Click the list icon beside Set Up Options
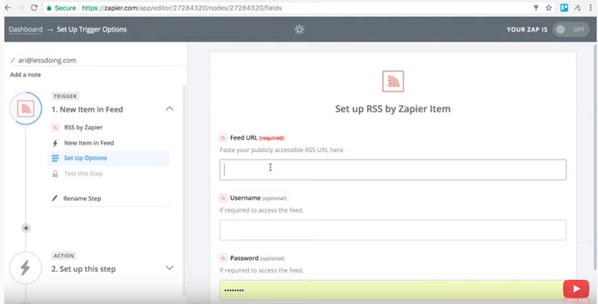Viewport: 598px width, 304px height. pos(55,158)
